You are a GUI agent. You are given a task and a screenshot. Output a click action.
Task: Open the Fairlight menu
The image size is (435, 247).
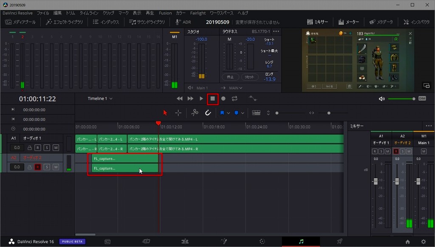coord(198,13)
